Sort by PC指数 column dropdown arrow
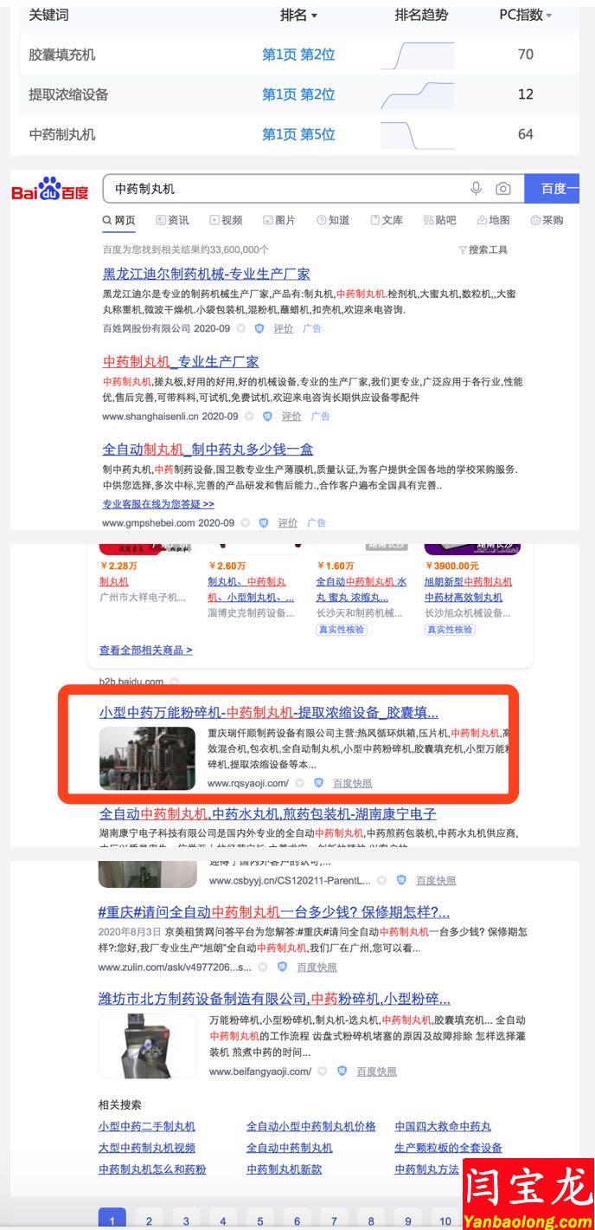This screenshot has height=1230, width=595. click(x=548, y=16)
